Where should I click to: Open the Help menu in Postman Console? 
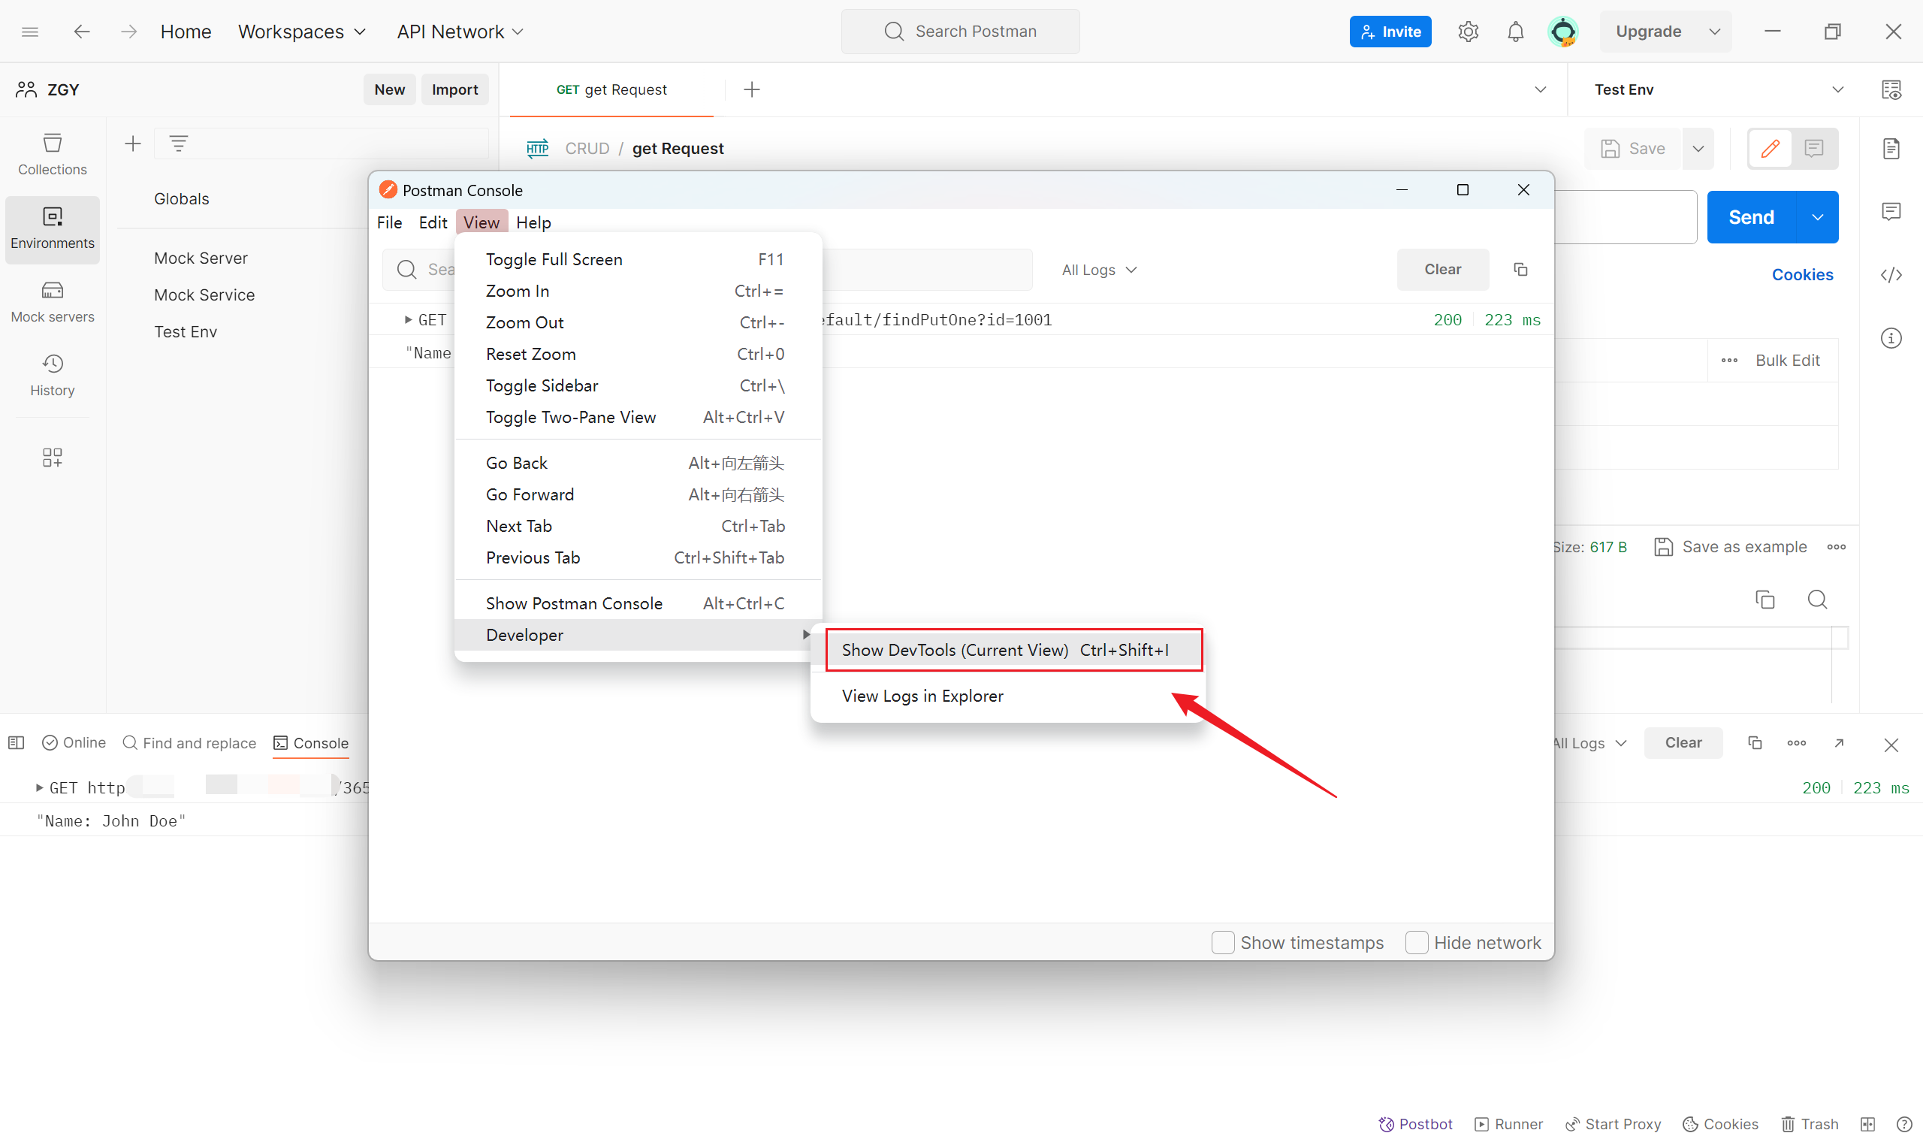coord(533,222)
